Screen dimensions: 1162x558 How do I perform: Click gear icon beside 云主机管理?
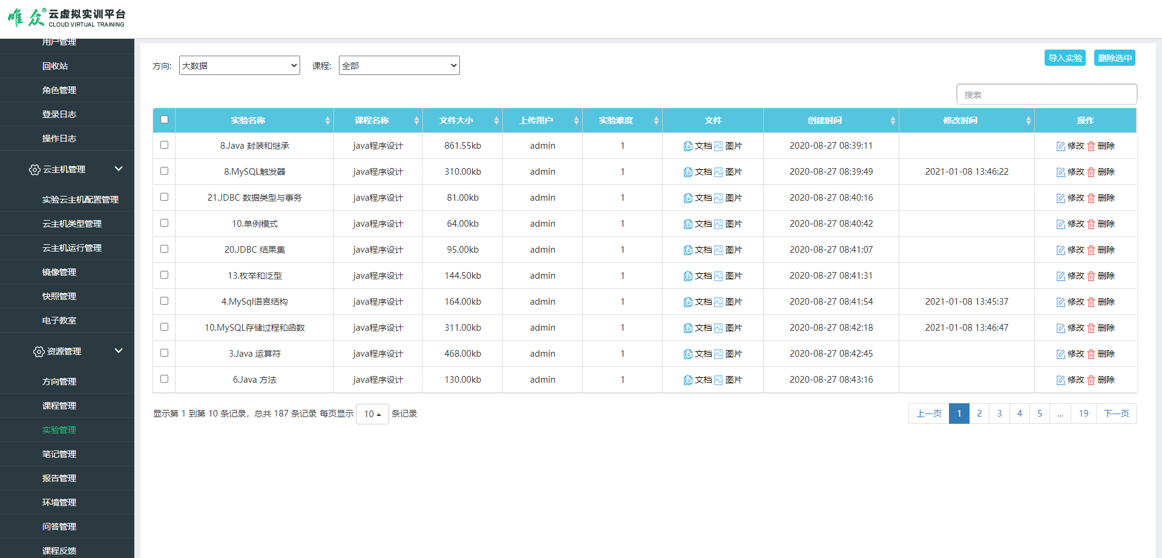point(34,170)
